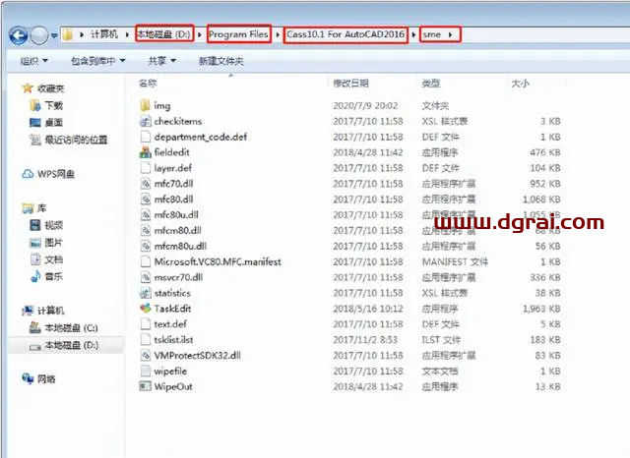Select the img folder icon

coord(145,105)
